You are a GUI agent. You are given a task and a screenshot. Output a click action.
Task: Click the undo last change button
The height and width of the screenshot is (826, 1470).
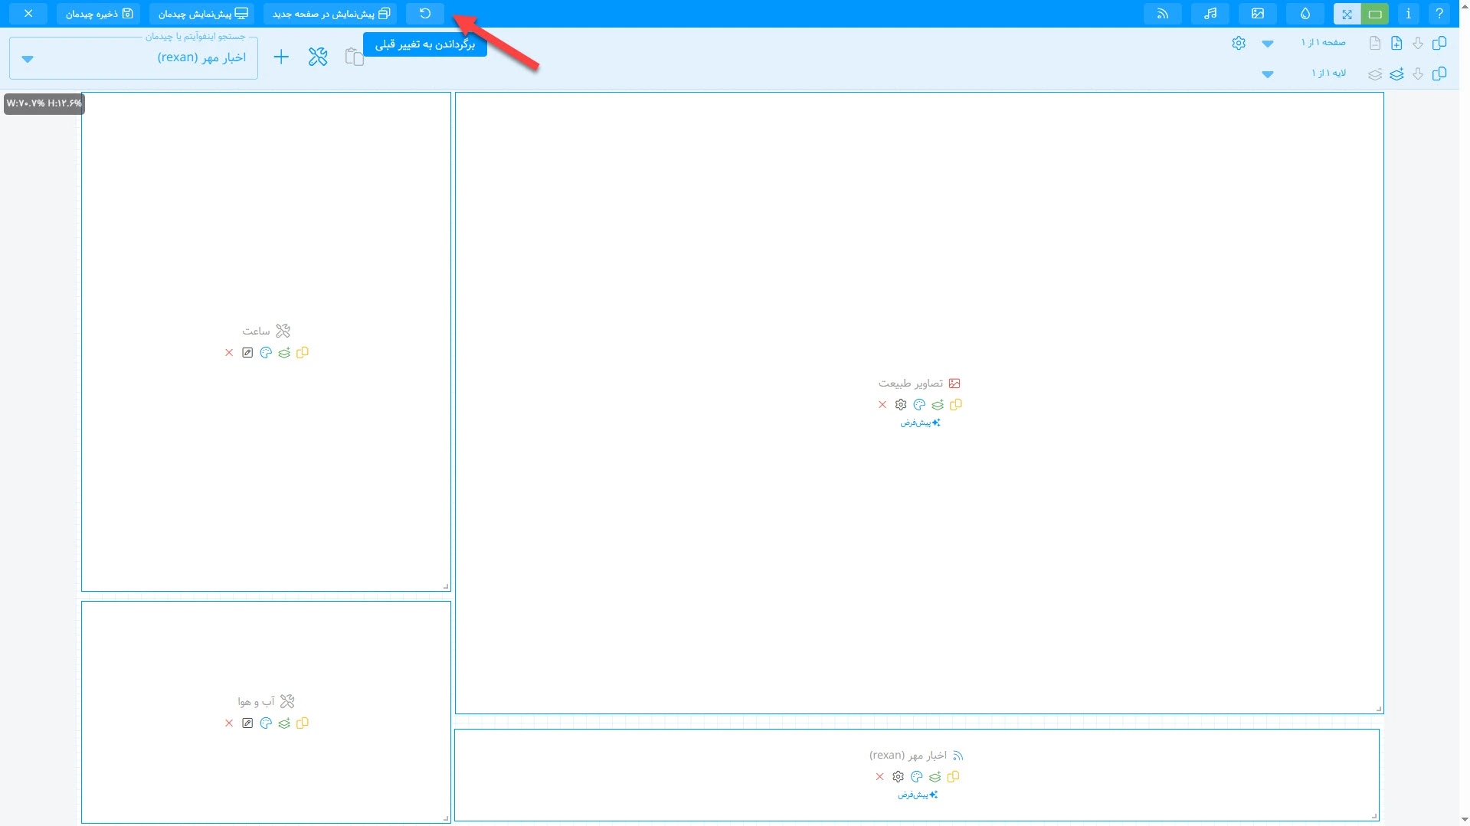click(x=425, y=14)
